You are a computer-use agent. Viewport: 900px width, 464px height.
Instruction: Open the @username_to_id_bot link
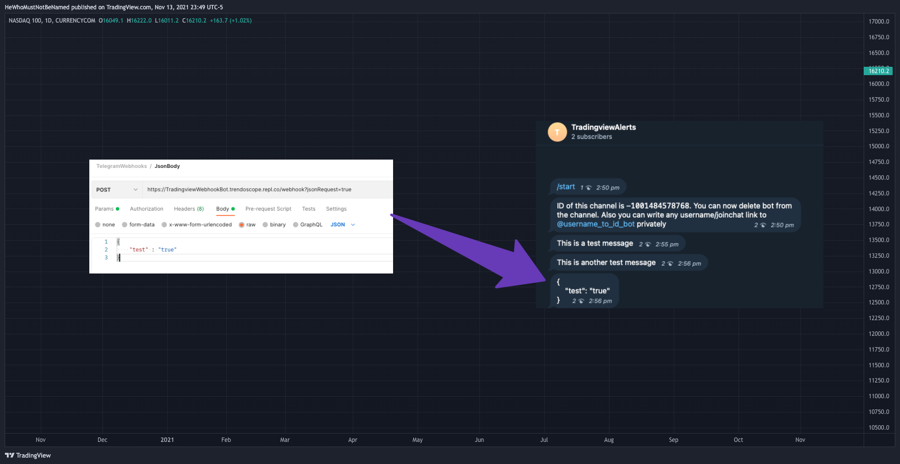[596, 224]
